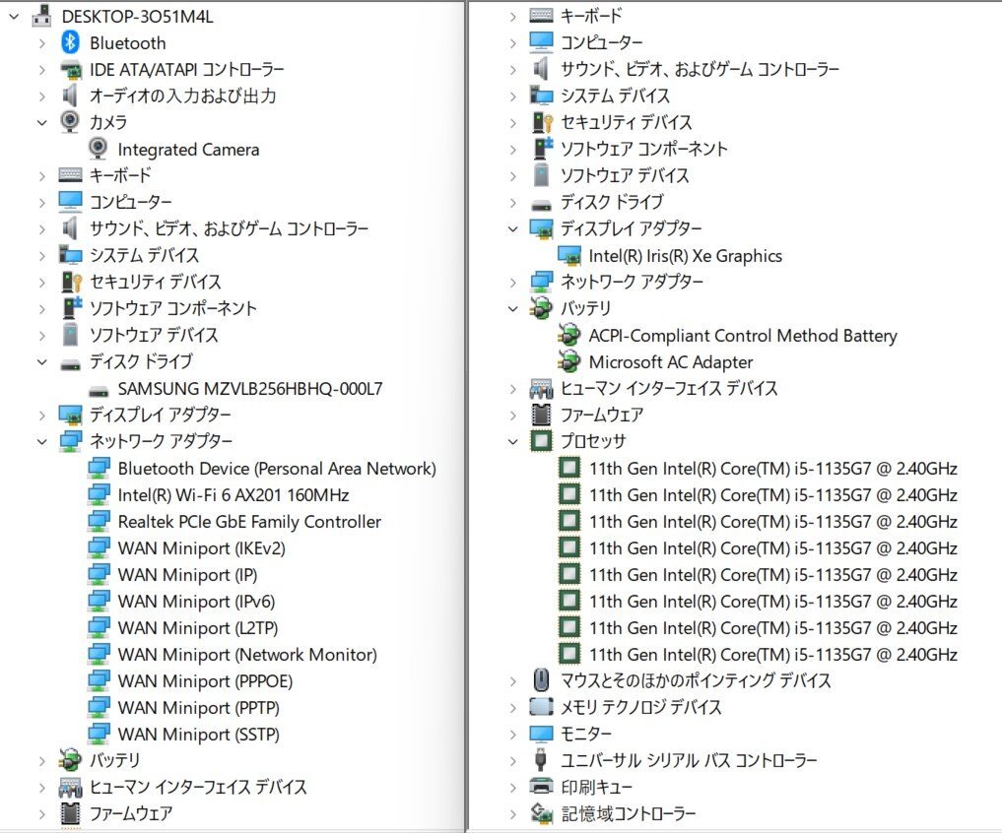Collapse the left panel ディスク ドライブ category
Image resolution: width=1002 pixels, height=833 pixels.
click(41, 361)
